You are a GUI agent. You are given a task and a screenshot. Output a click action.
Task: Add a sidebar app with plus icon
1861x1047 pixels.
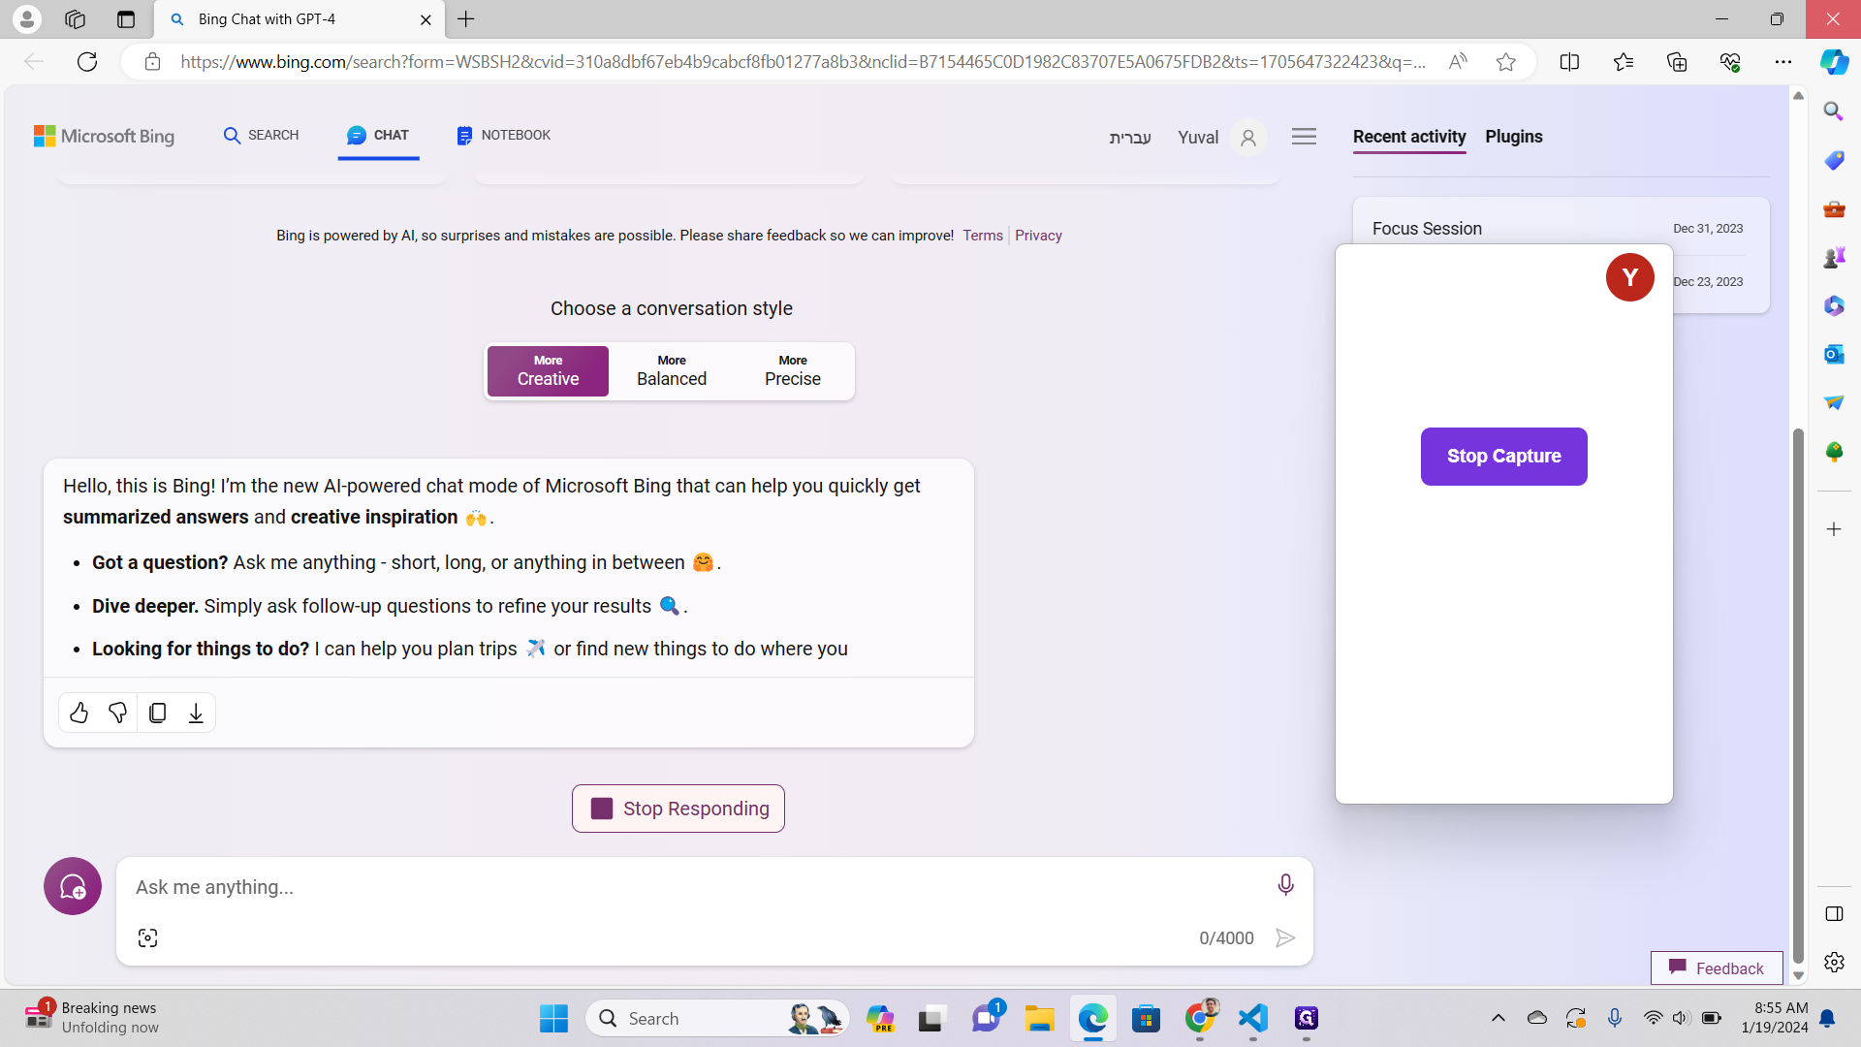(x=1833, y=529)
